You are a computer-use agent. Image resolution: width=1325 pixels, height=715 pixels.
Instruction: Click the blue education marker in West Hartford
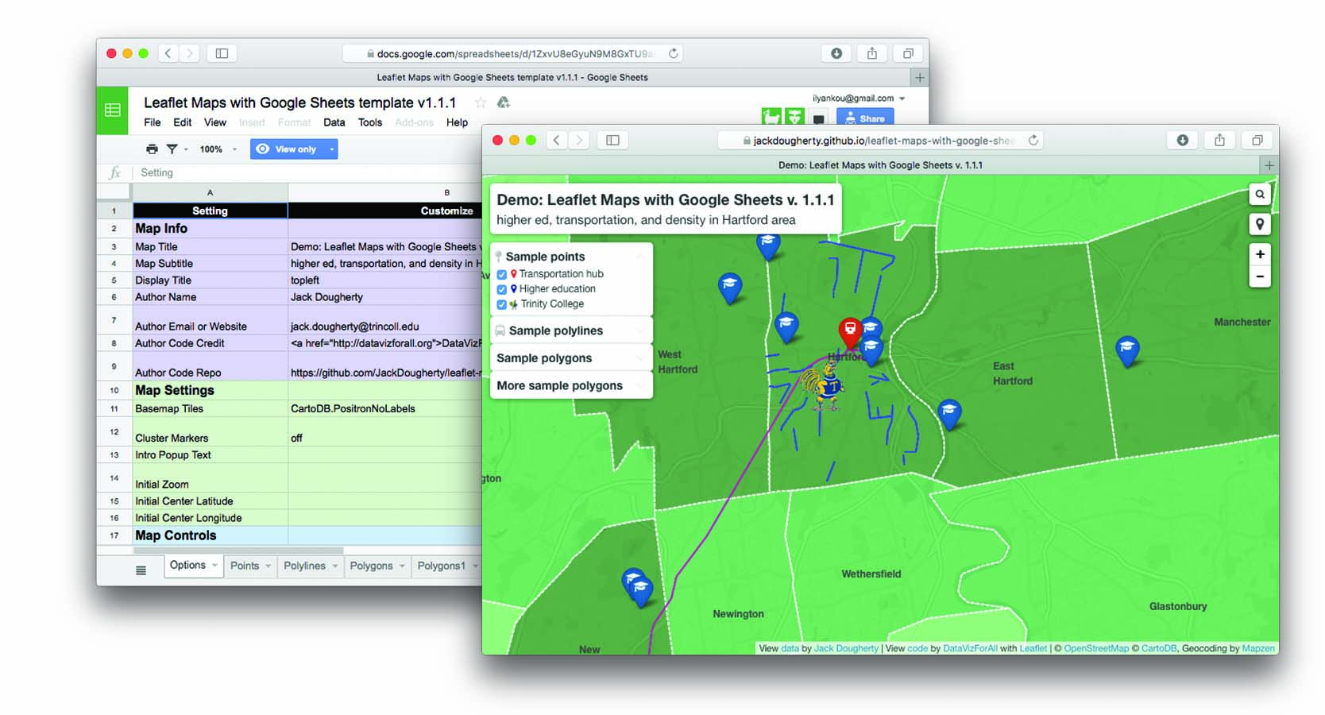[730, 287]
